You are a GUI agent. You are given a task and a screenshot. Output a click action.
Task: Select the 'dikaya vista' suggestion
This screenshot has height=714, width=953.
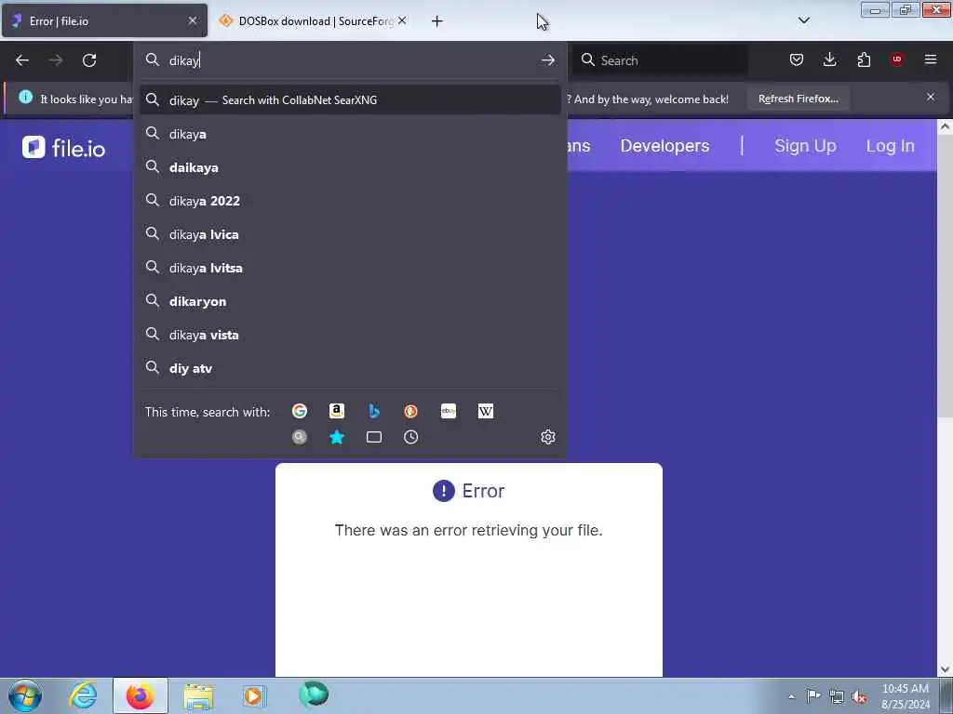click(350, 335)
